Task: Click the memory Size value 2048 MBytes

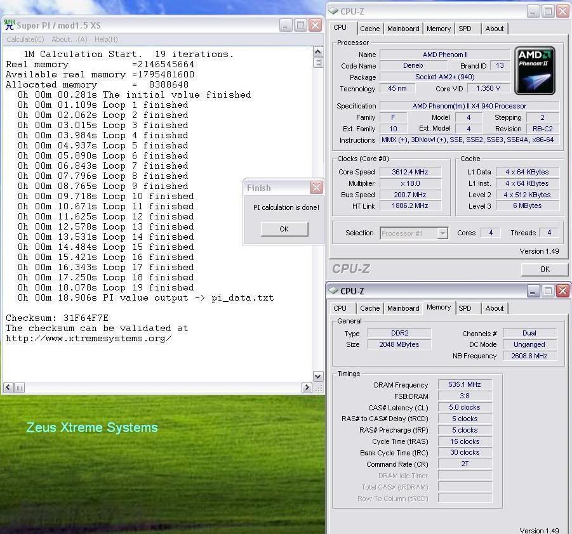Action: pos(399,344)
